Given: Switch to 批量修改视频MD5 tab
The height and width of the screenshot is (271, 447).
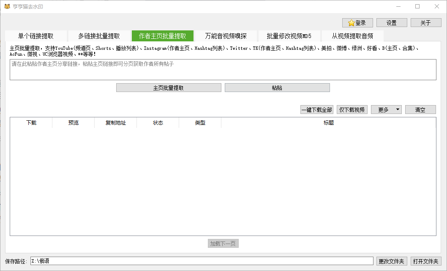Looking at the screenshot, I should [x=288, y=36].
